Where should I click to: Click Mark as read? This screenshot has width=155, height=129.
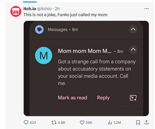[73, 98]
